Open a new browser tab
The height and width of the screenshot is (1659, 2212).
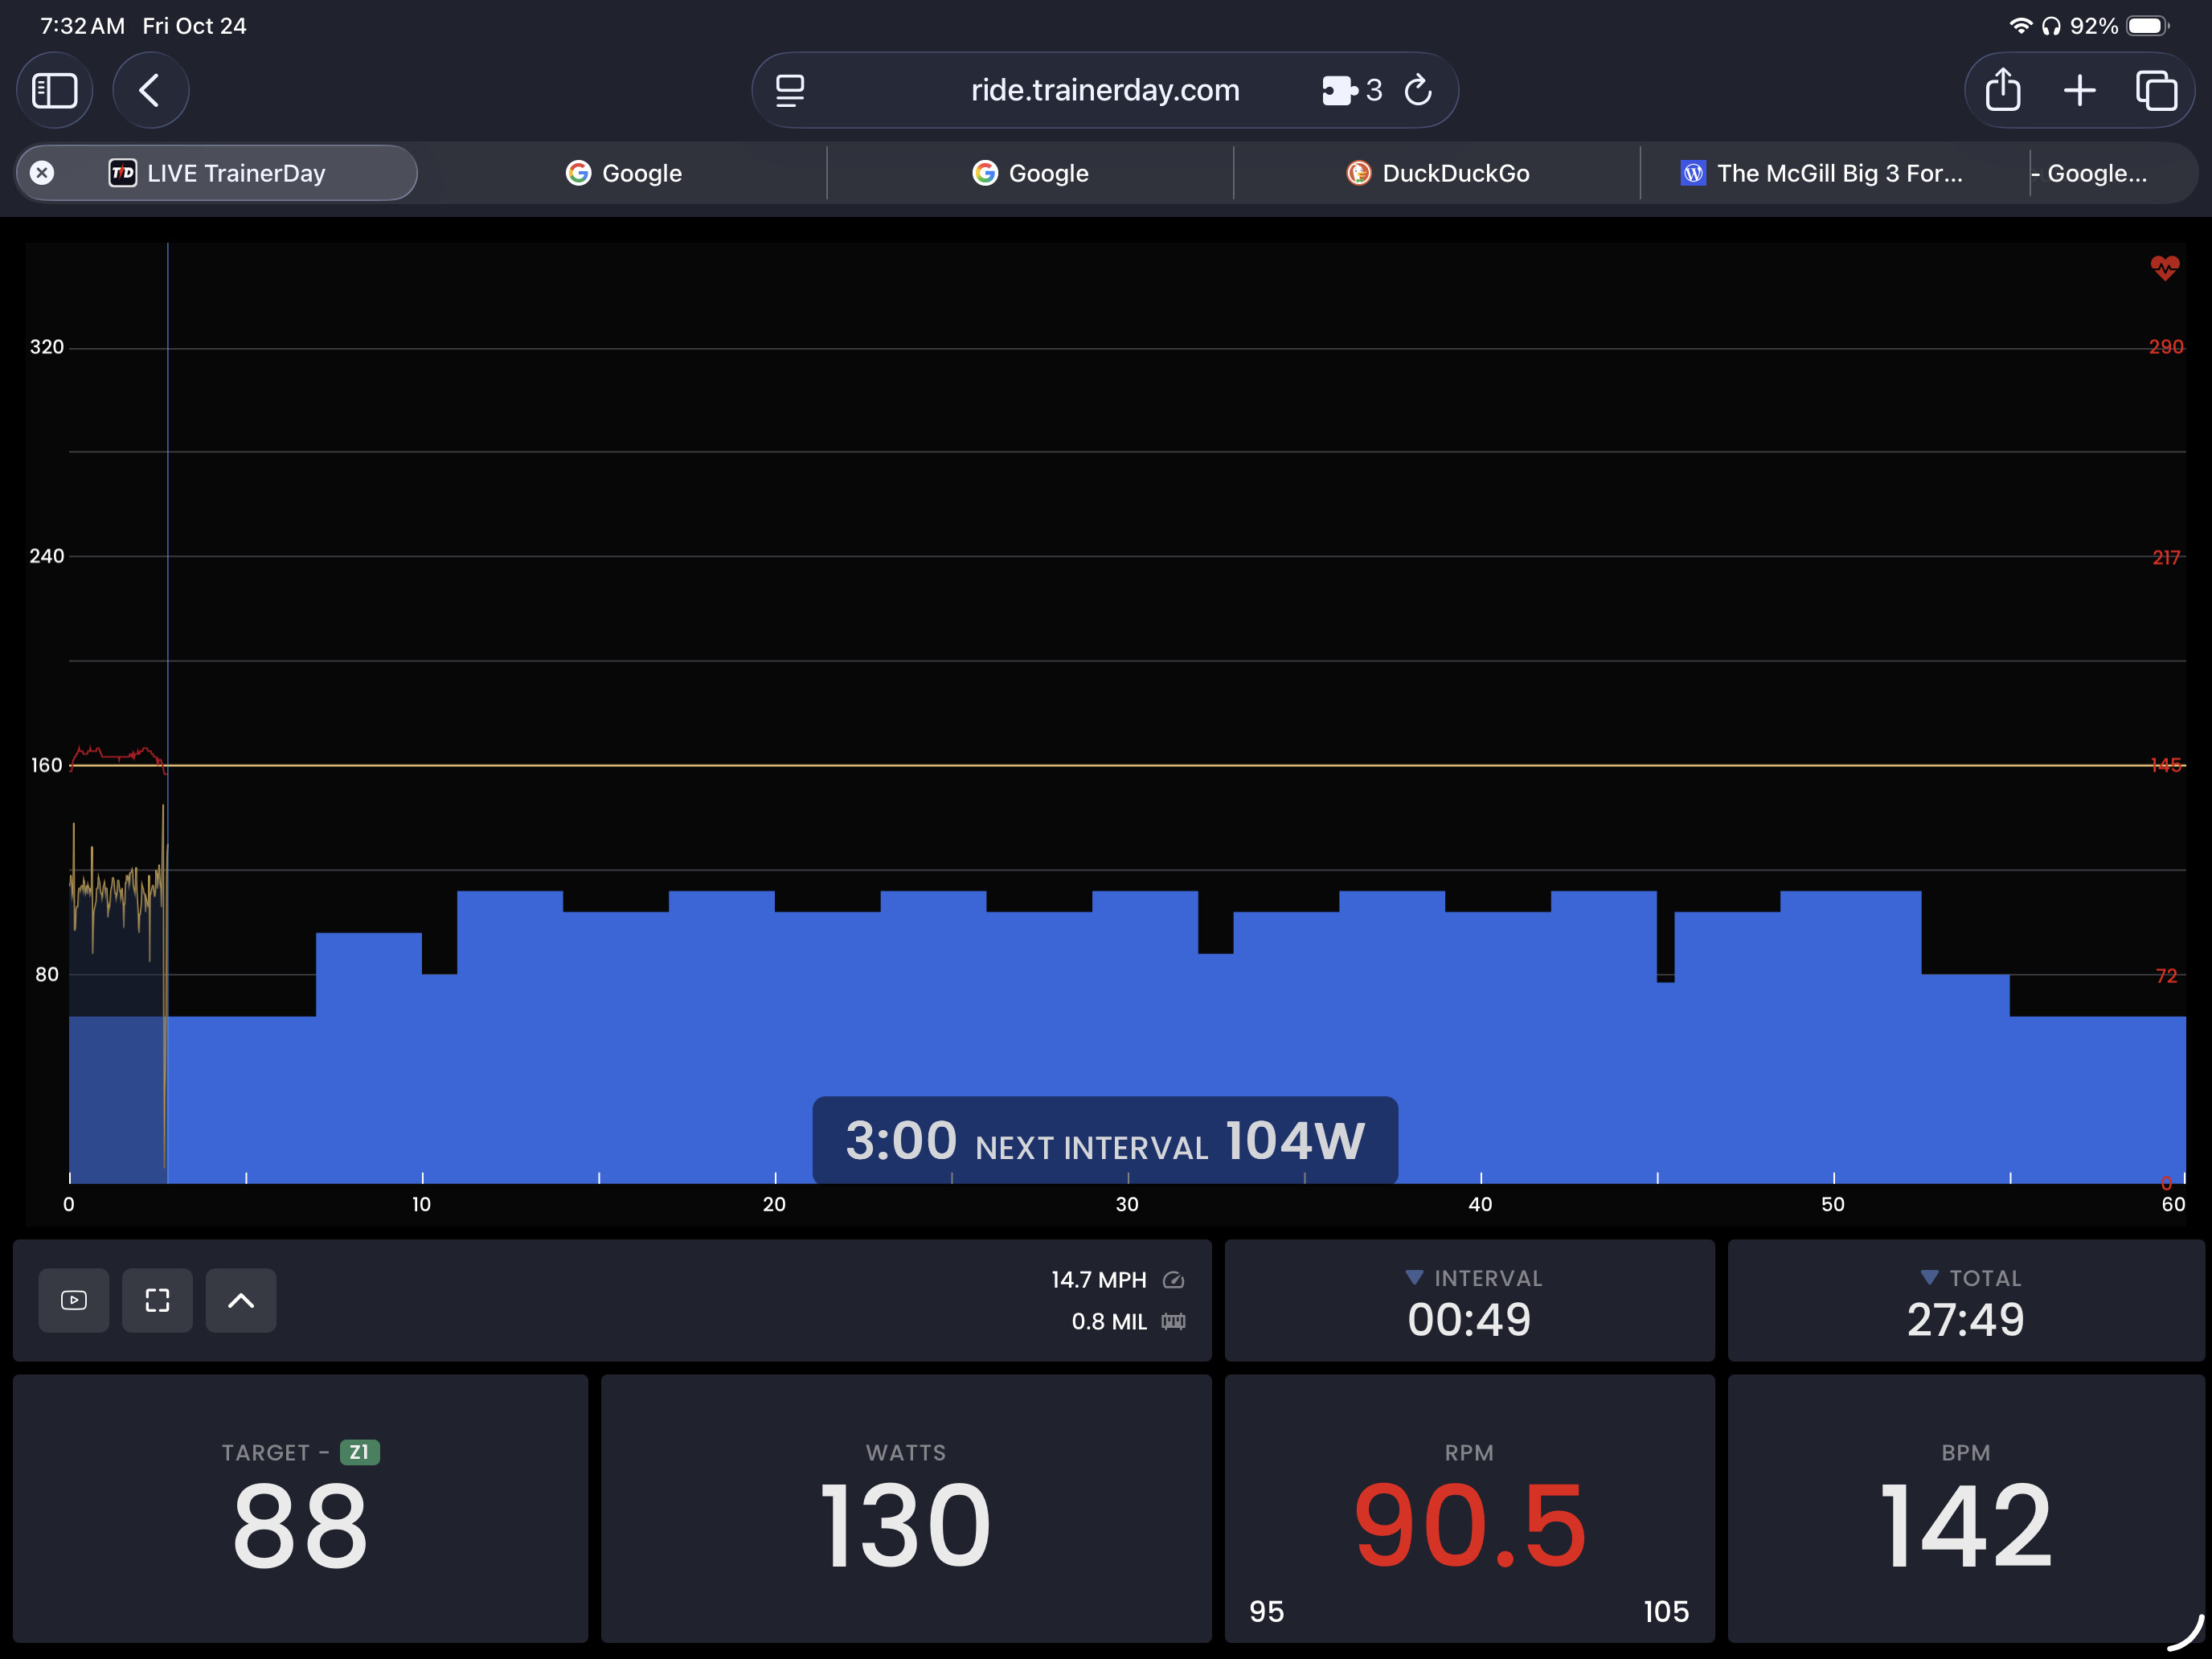coord(2079,91)
